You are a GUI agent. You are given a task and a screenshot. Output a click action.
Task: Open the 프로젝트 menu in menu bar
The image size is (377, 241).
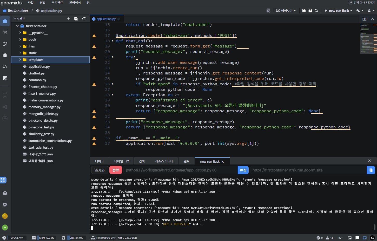(57, 3)
